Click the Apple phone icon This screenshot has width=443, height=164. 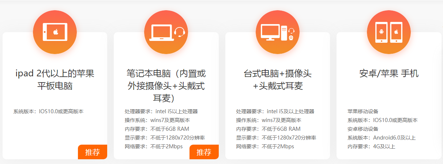(396, 33)
